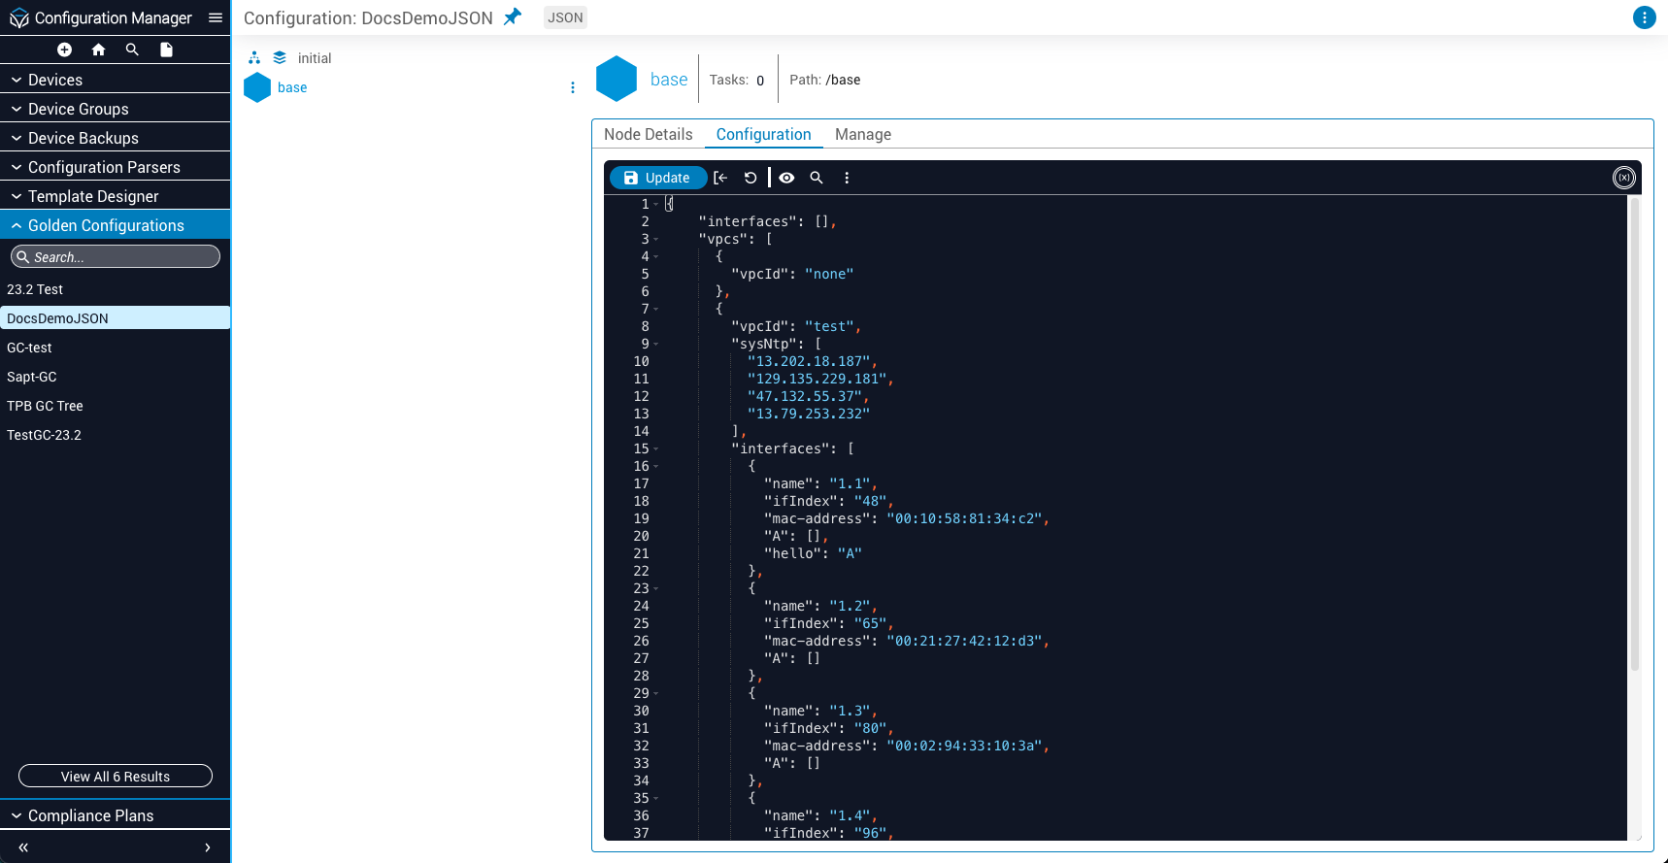
Task: Switch to the Manage tab
Action: pos(862,134)
